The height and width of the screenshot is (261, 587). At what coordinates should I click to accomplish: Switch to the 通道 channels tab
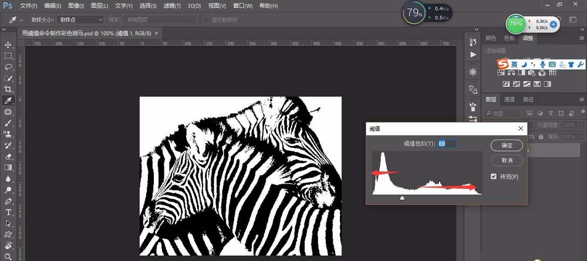[x=510, y=100]
